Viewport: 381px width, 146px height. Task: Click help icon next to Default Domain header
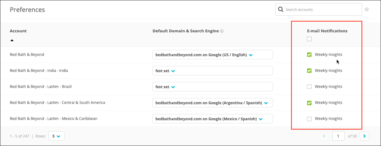coord(222,31)
